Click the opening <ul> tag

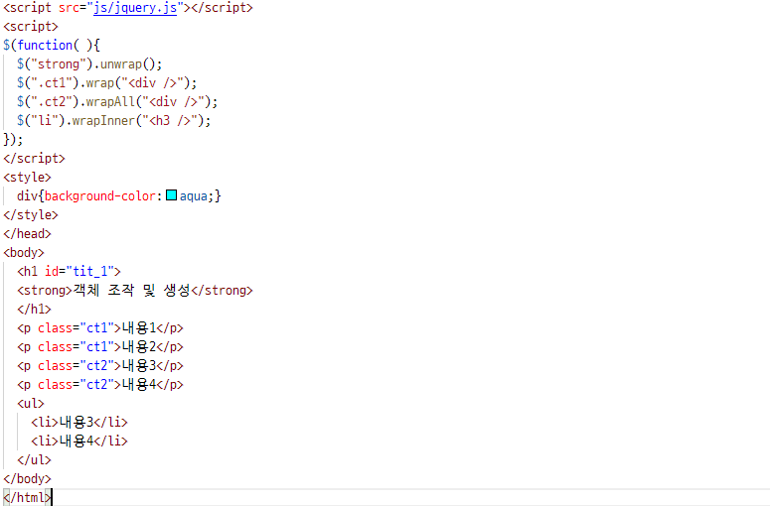pos(31,404)
